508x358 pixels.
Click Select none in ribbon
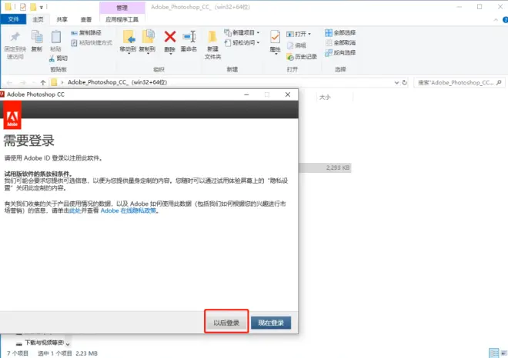pyautogui.click(x=340, y=43)
